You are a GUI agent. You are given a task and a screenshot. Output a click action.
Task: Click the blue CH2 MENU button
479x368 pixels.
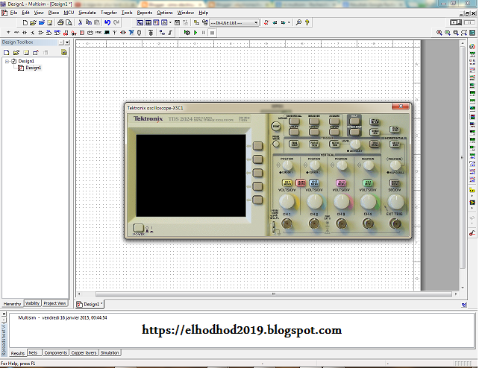click(314, 183)
